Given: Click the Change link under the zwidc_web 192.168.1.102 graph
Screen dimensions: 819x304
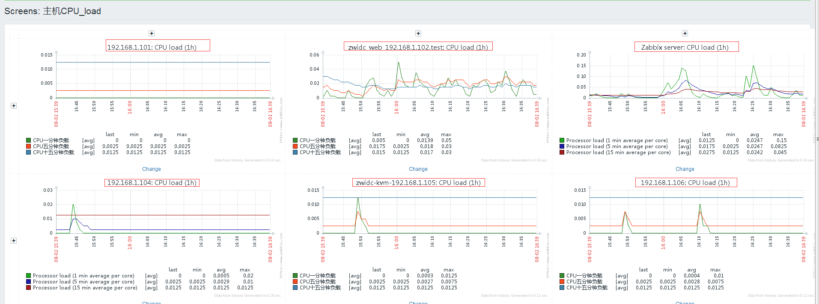Looking at the screenshot, I should pos(418,169).
